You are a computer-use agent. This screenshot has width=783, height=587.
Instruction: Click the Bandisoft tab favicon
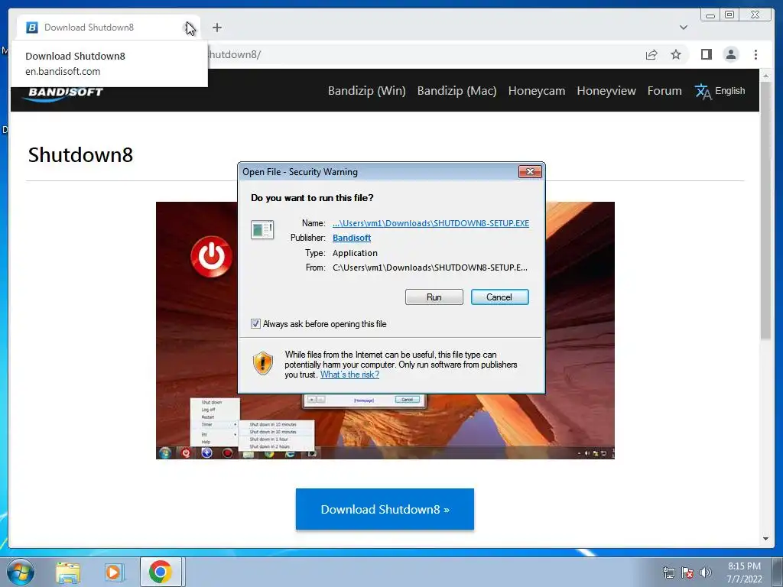(32, 28)
